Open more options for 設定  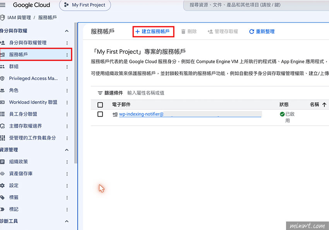click(67, 186)
